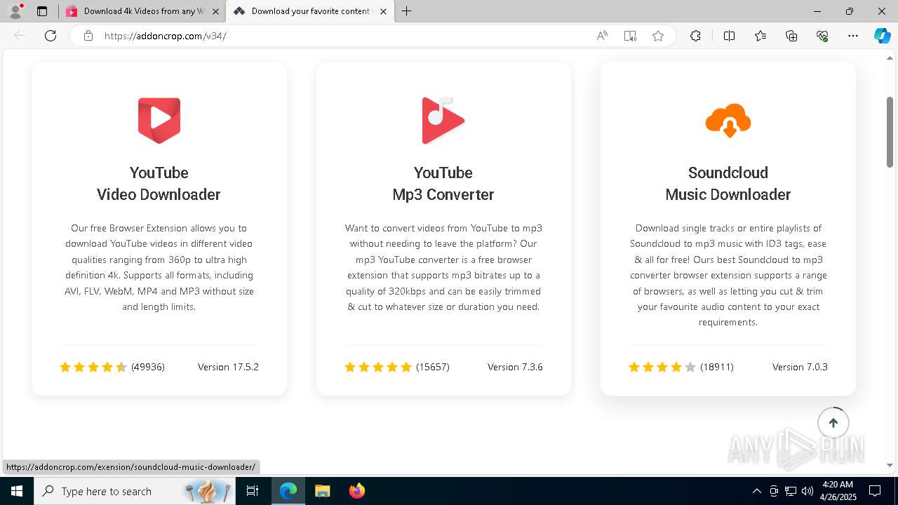
Task: Open the notification center icon
Action: 875,491
